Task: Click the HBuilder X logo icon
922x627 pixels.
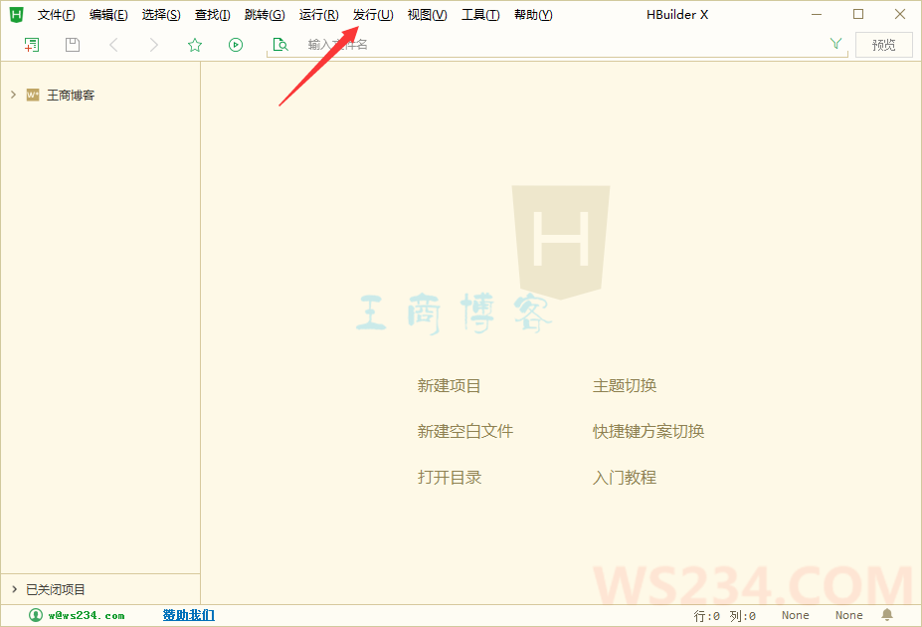Action: (x=17, y=15)
